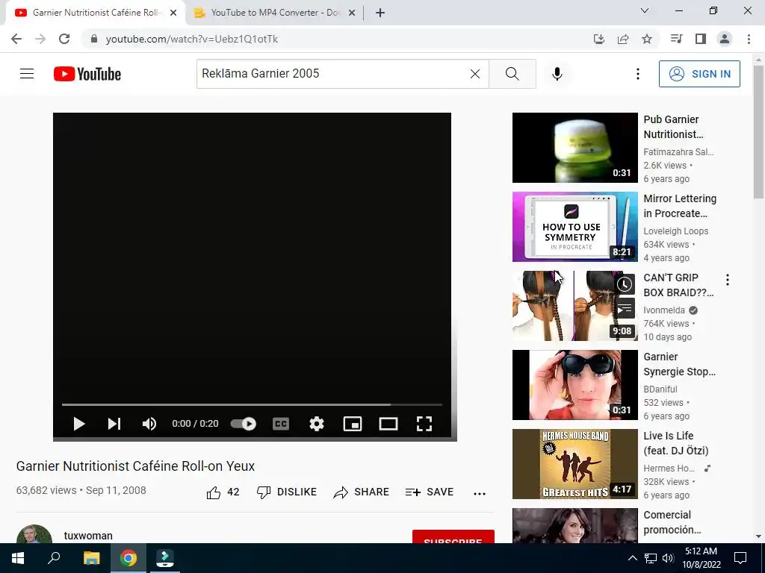Image resolution: width=765 pixels, height=573 pixels.
Task: Go to the YouTube home logo
Action: click(x=87, y=74)
